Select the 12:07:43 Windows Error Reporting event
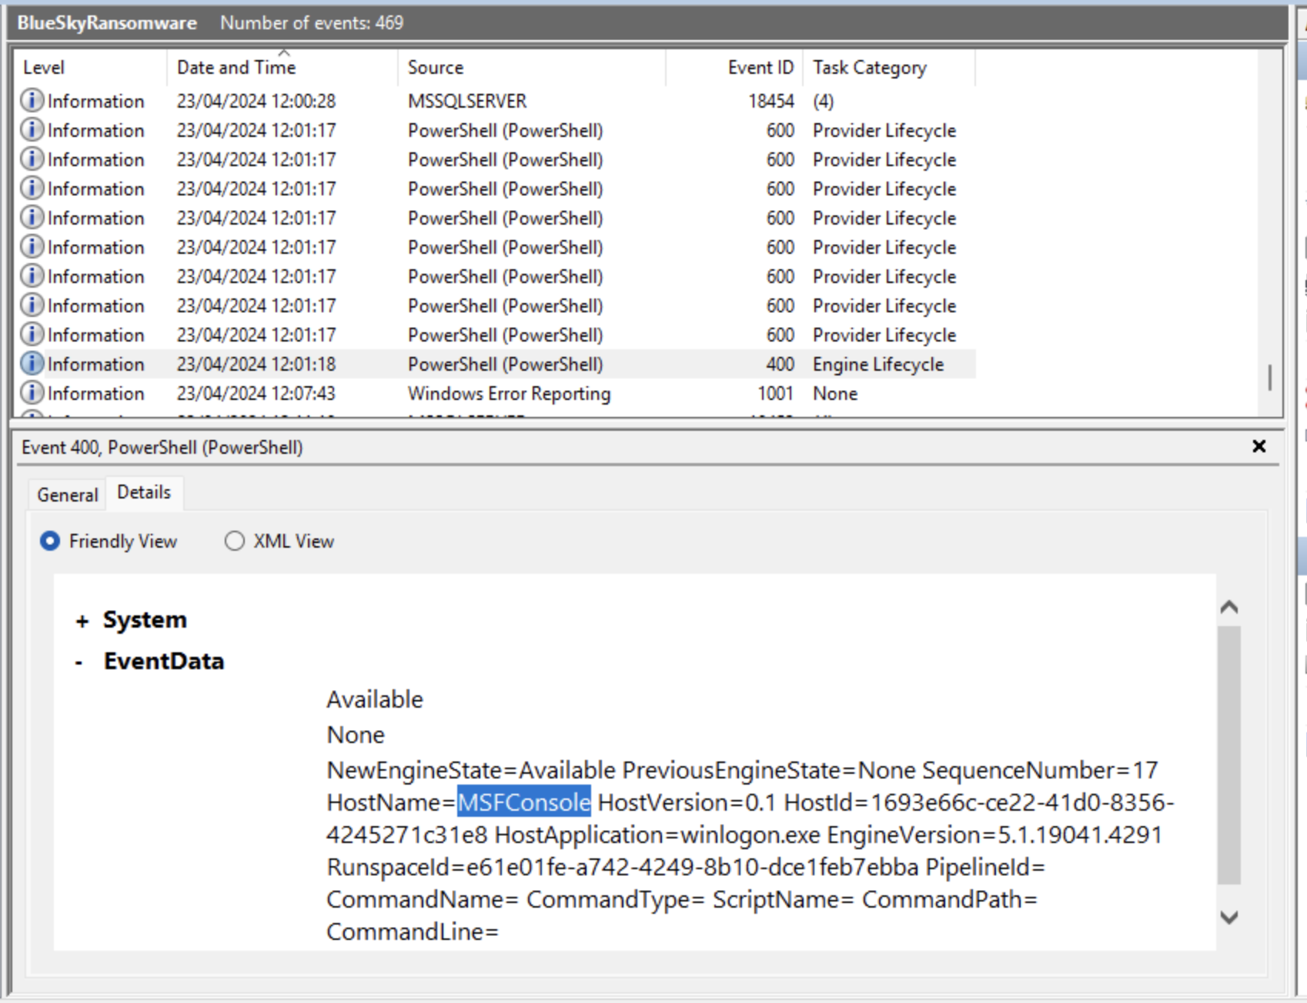 496,393
